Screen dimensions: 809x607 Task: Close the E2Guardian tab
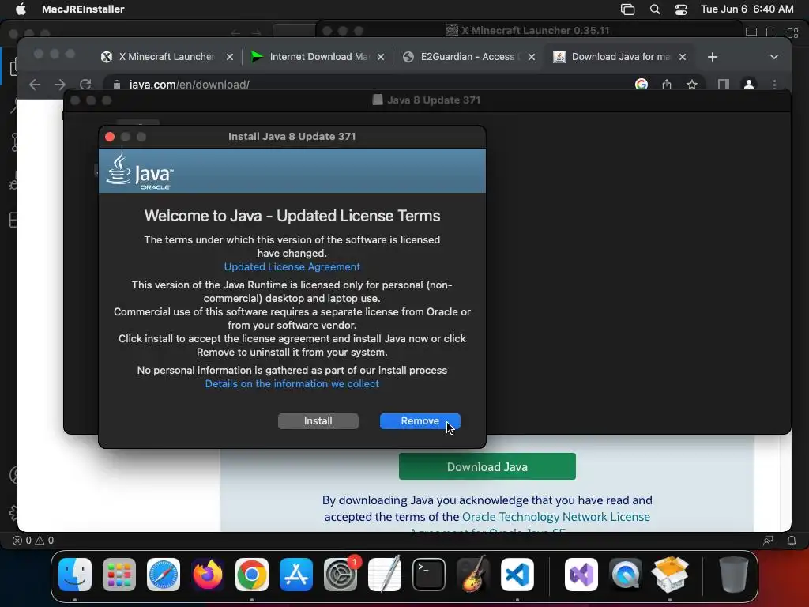click(x=532, y=57)
